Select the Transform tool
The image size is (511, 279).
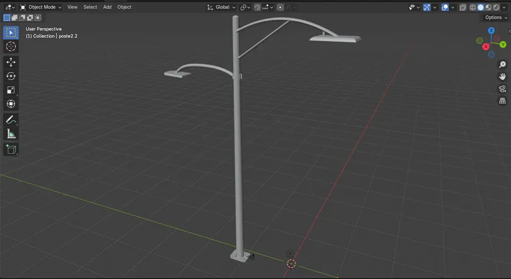click(11, 104)
